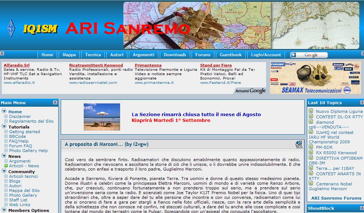The image size is (364, 213).
Task: Open the A proposito di Marconi article title
Action: [x=107, y=144]
